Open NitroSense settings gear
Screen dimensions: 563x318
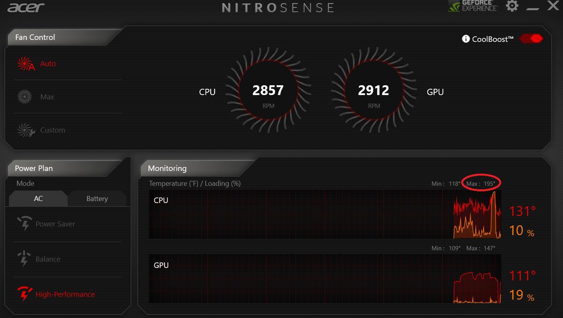click(x=512, y=6)
